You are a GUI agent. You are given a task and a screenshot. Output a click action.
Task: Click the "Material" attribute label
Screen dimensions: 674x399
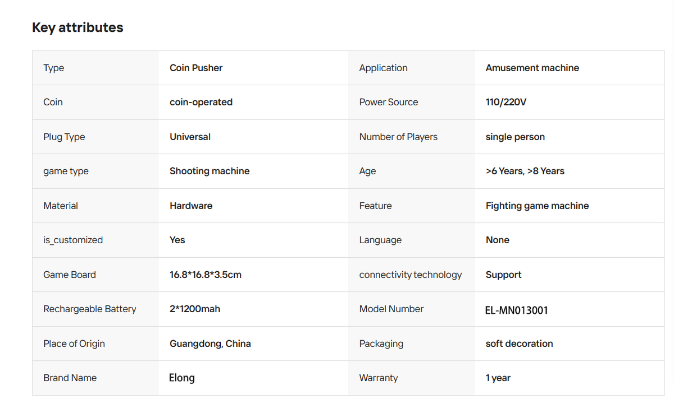pos(61,206)
